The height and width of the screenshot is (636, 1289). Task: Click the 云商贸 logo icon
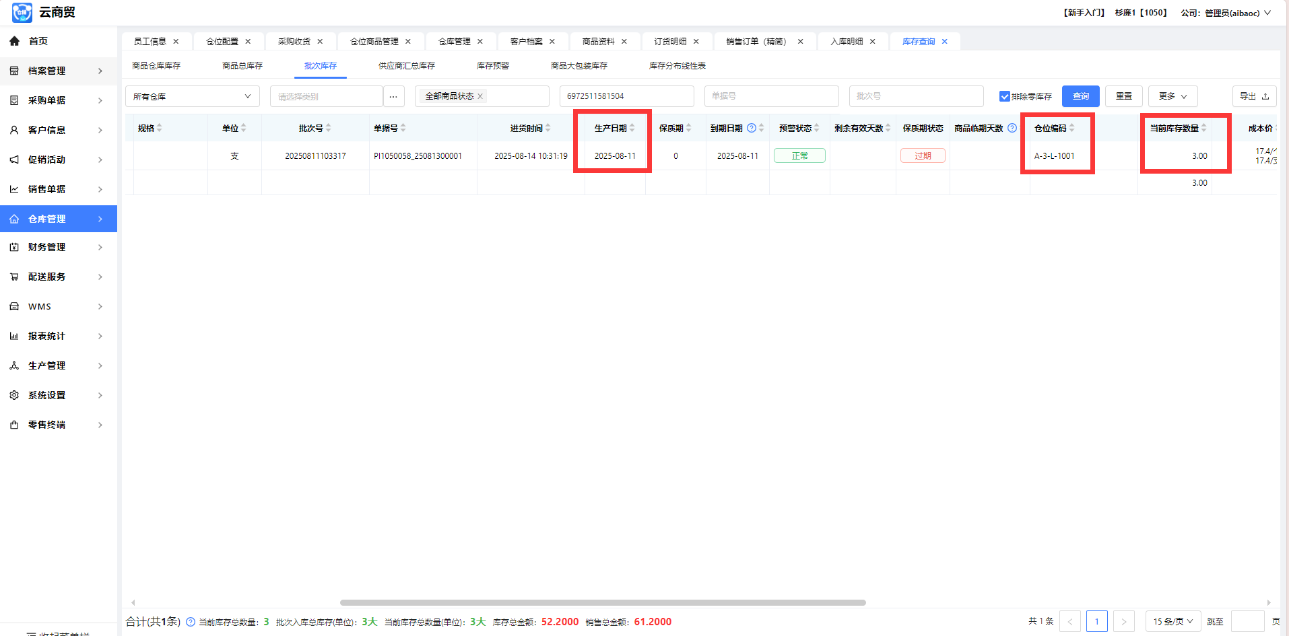click(22, 12)
